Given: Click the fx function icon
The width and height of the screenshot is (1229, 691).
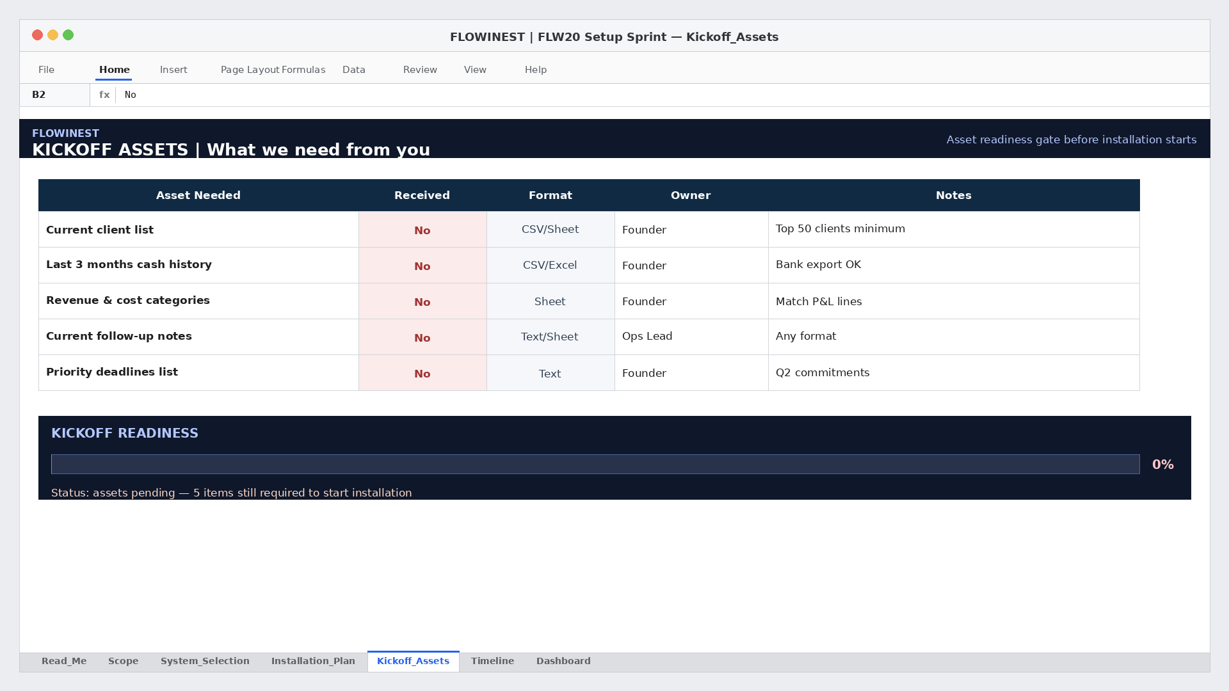Looking at the screenshot, I should coord(104,95).
